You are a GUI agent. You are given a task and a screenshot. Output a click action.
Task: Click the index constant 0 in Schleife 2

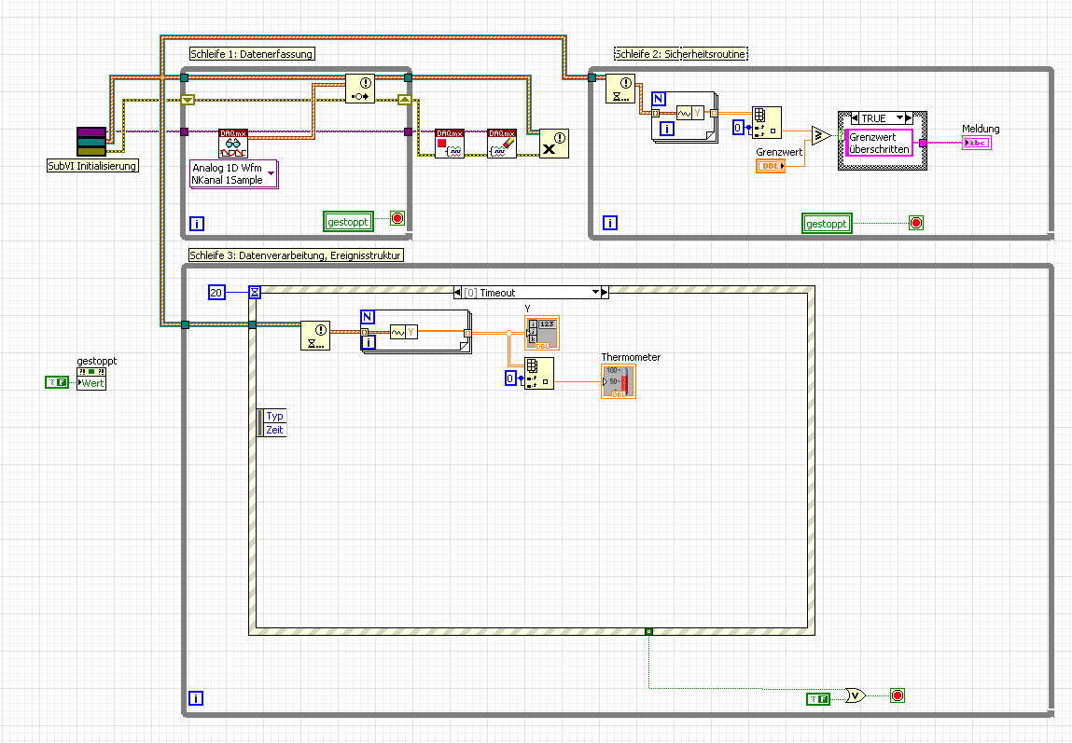[x=738, y=127]
